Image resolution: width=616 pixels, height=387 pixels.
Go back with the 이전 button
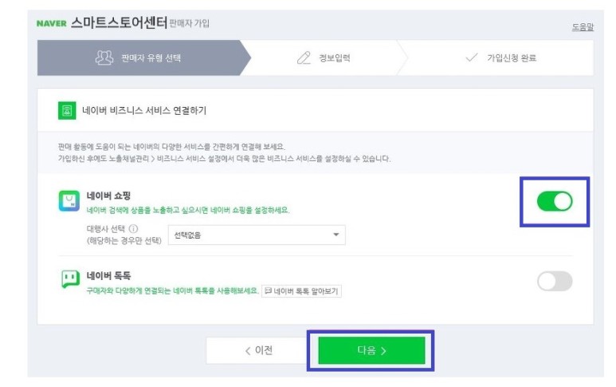(258, 350)
